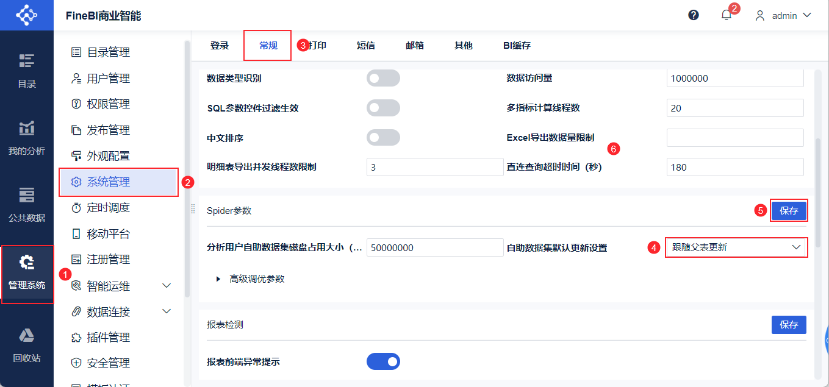This screenshot has height=387, width=829.
Task: Click the panel splitter handle icon
Action: (x=193, y=208)
